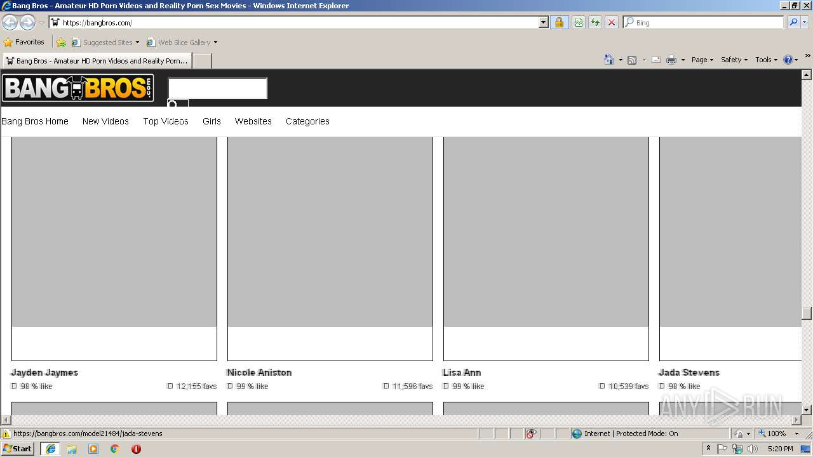The width and height of the screenshot is (813, 457).
Task: Open Suggested Sites in favorites bar
Action: pyautogui.click(x=105, y=43)
